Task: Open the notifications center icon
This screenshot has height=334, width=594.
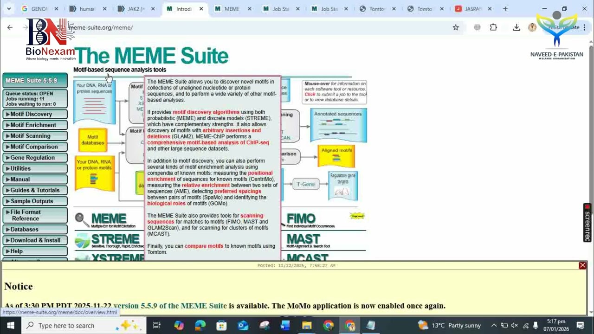Action: click(x=580, y=325)
